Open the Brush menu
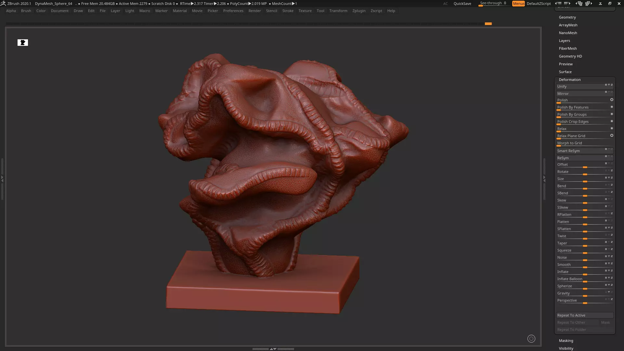 point(26,11)
